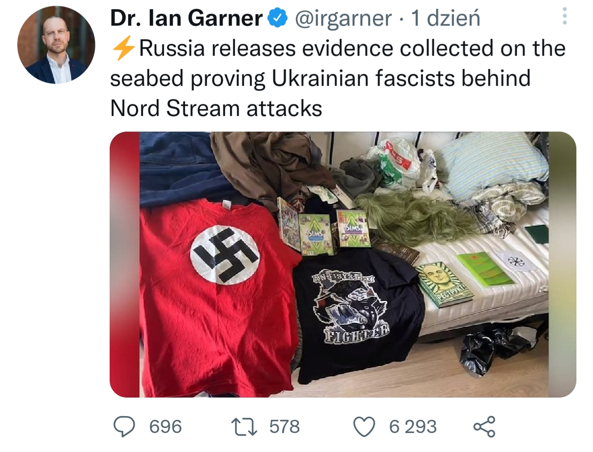The width and height of the screenshot is (593, 452).
Task: Click the blue verified badge
Action: (278, 18)
